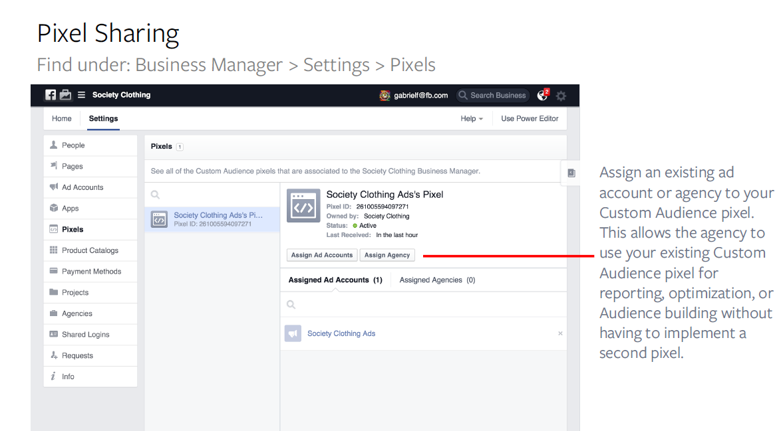Click the Apps cube icon

click(x=53, y=208)
